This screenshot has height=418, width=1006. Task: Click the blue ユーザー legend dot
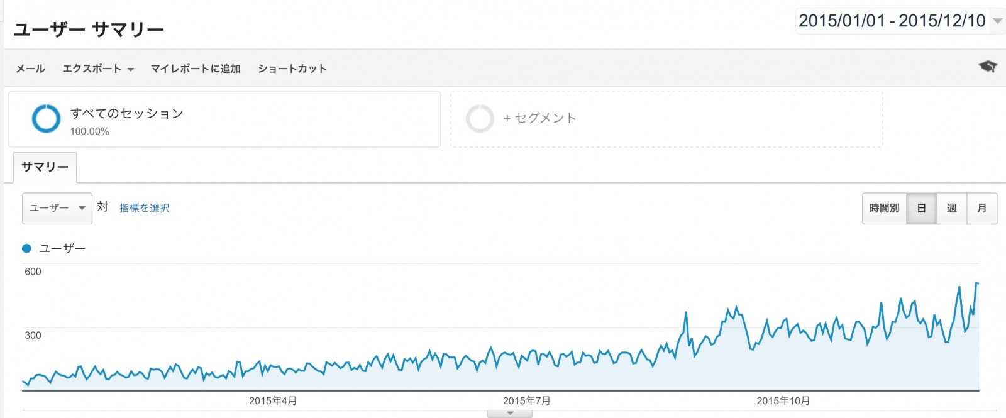coord(26,248)
